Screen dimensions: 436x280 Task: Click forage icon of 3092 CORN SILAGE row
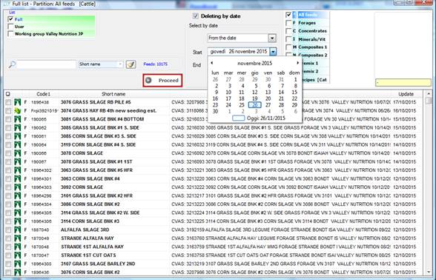click(x=18, y=187)
